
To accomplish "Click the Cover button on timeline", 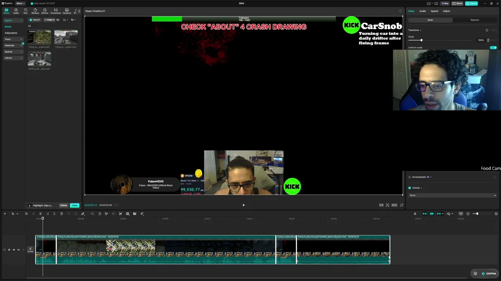I will coord(30,250).
